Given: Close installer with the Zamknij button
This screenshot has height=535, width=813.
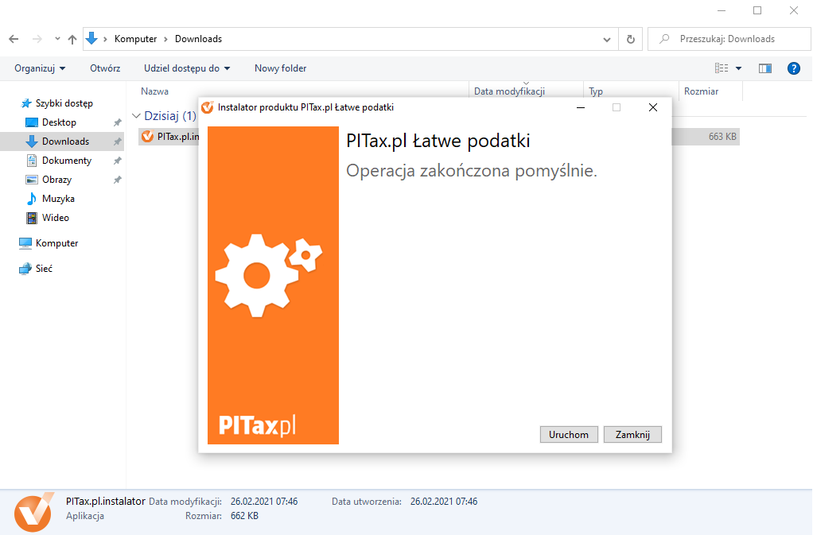Looking at the screenshot, I should click(632, 435).
